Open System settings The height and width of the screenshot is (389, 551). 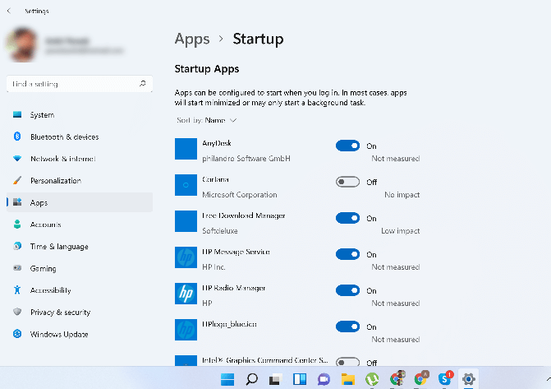(x=80, y=115)
